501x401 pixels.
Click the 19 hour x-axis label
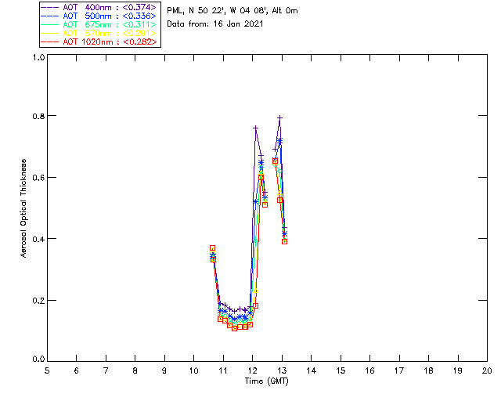[458, 370]
